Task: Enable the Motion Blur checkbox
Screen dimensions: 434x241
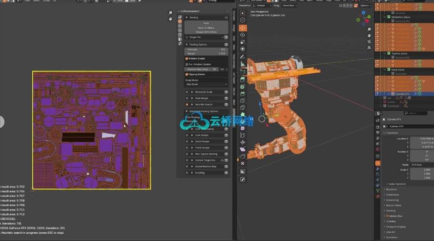Action: 388,215
